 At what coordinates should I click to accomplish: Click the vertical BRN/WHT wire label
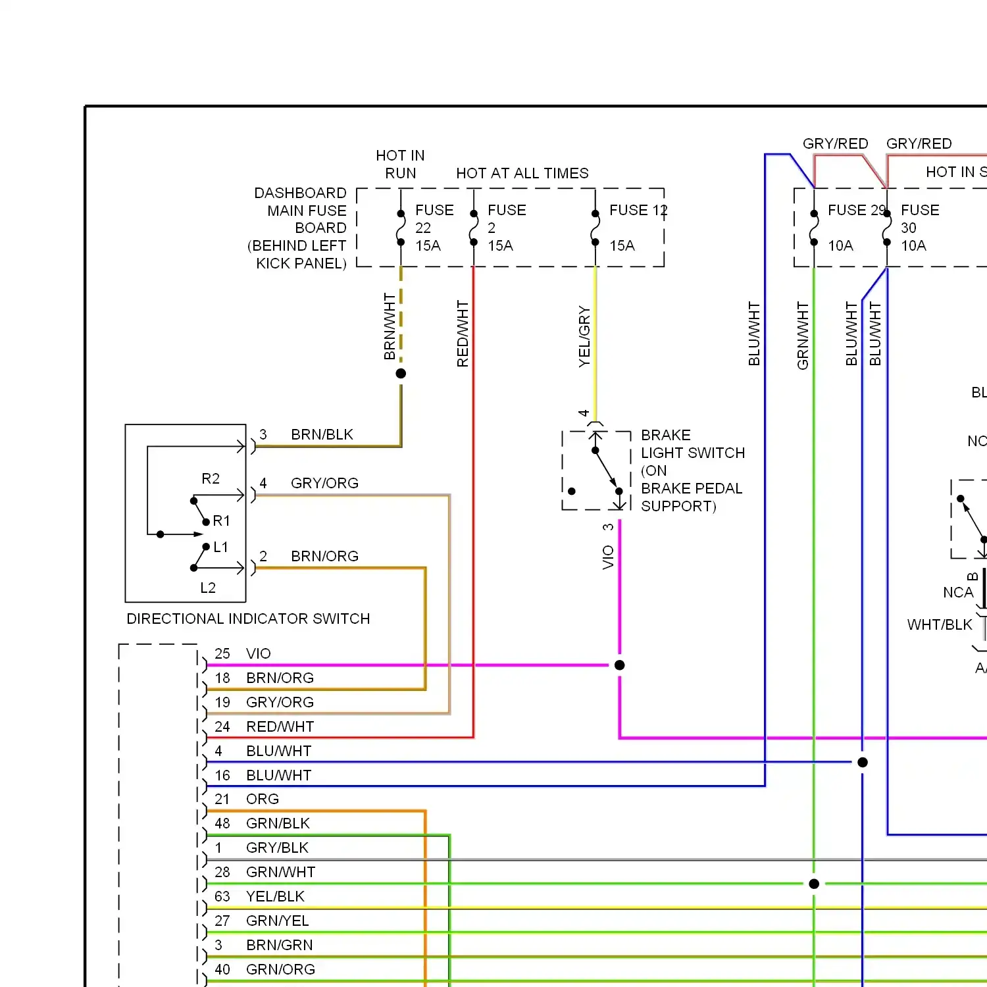point(390,326)
